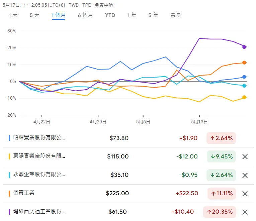This screenshot has height=221, width=256.
Task: Select the 6 個月 time range
Action: click(85, 15)
